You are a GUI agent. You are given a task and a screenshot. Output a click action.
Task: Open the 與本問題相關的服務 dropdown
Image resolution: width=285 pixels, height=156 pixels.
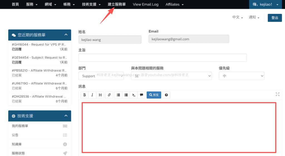(x=171, y=76)
